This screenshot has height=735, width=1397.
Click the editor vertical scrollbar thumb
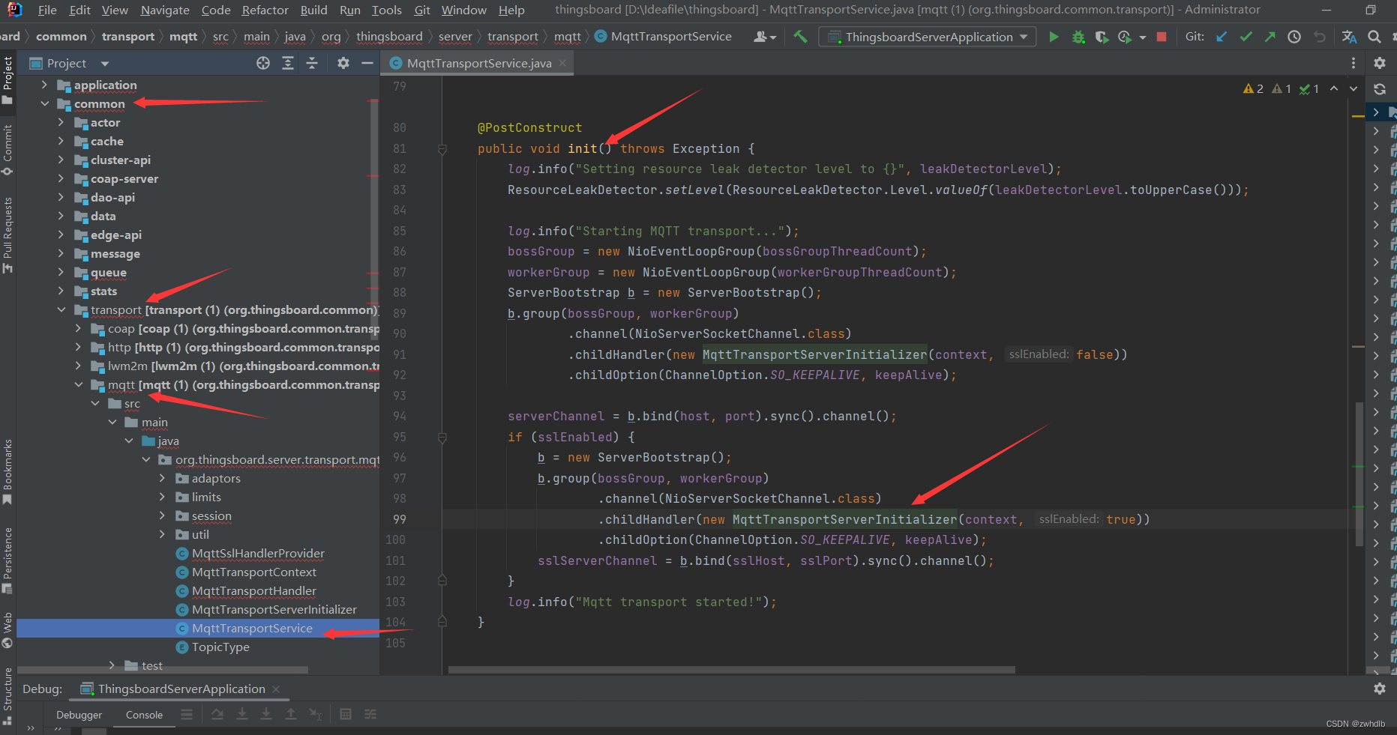[1360, 474]
